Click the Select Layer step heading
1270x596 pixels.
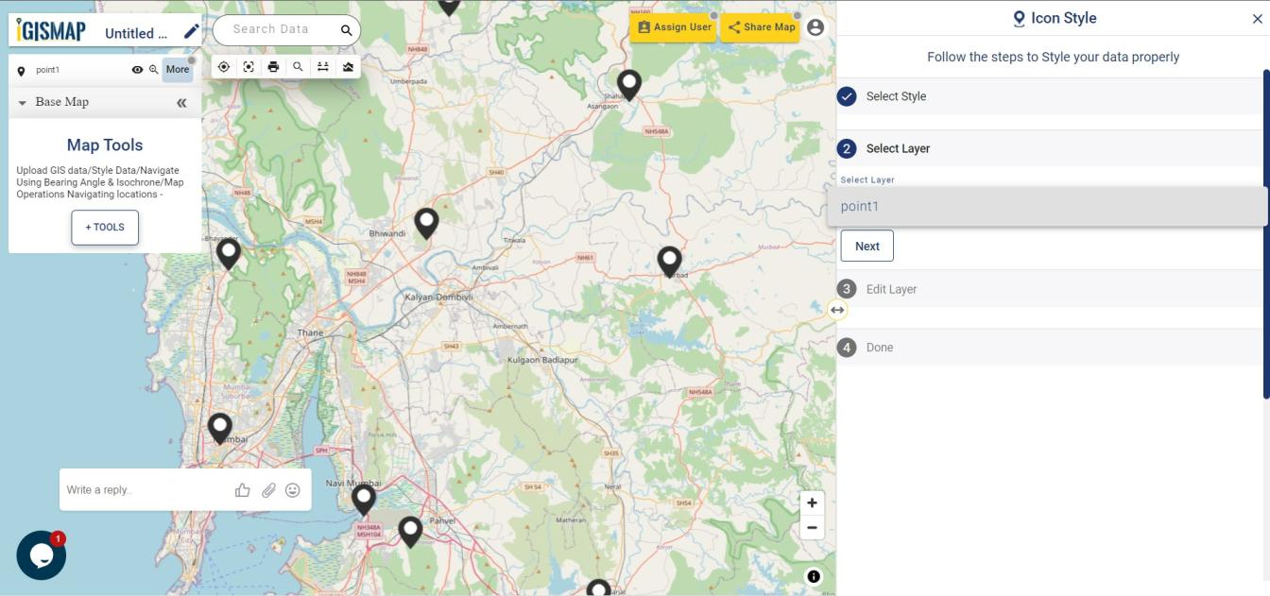(x=898, y=148)
